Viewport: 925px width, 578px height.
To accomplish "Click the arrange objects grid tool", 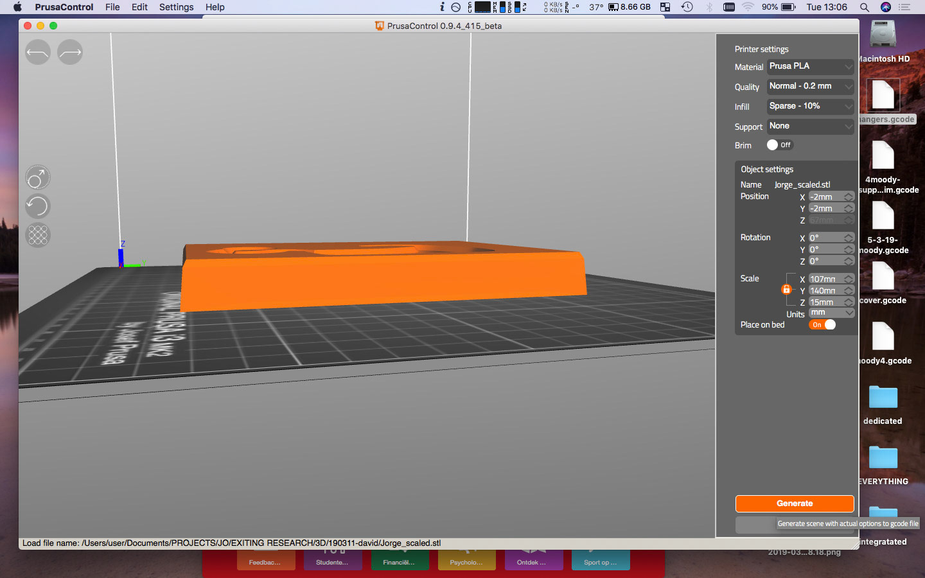I will pyautogui.click(x=38, y=235).
